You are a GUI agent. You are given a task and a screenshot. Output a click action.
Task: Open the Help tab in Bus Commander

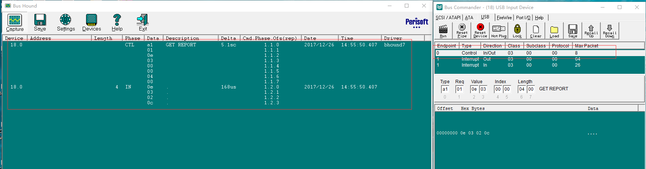coord(539,18)
